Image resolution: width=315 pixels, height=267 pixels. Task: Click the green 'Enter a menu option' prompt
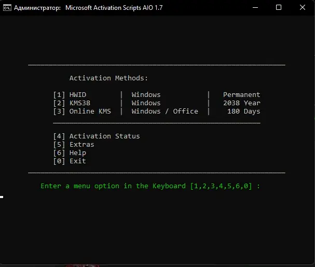(x=150, y=186)
